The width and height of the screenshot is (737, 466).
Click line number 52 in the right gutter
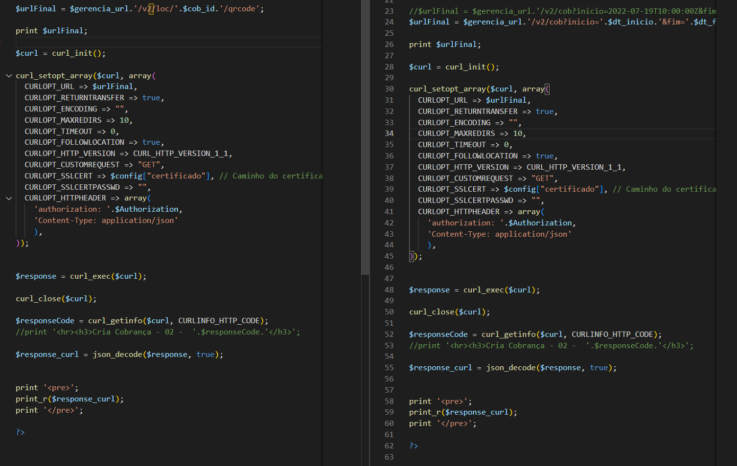point(389,334)
